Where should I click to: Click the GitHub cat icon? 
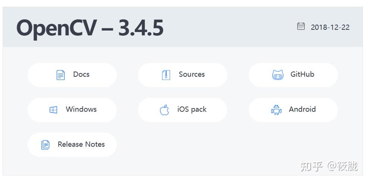coord(278,75)
